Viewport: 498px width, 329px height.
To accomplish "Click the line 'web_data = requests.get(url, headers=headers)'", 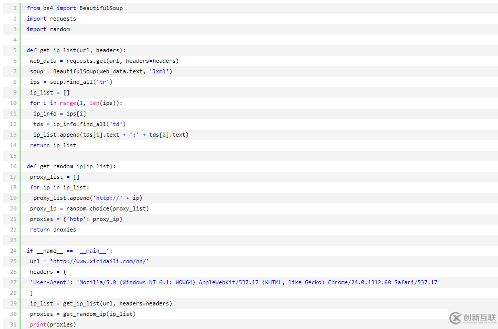I will 104,61.
